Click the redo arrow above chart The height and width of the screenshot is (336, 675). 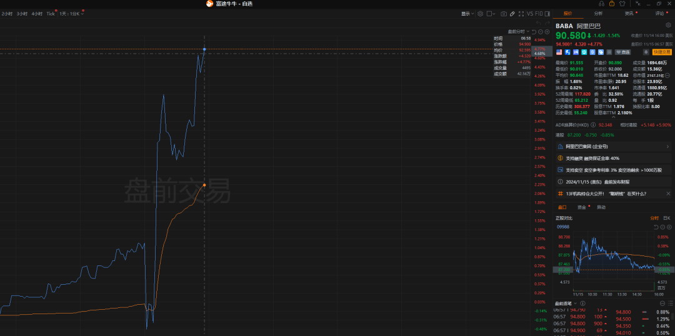tap(547, 23)
